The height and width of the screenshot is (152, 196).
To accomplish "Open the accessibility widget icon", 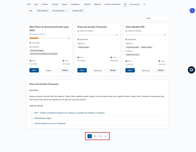I will click(x=192, y=11).
